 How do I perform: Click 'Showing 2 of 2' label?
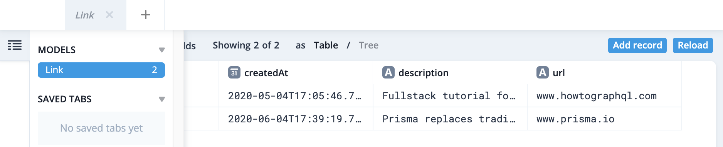point(246,45)
